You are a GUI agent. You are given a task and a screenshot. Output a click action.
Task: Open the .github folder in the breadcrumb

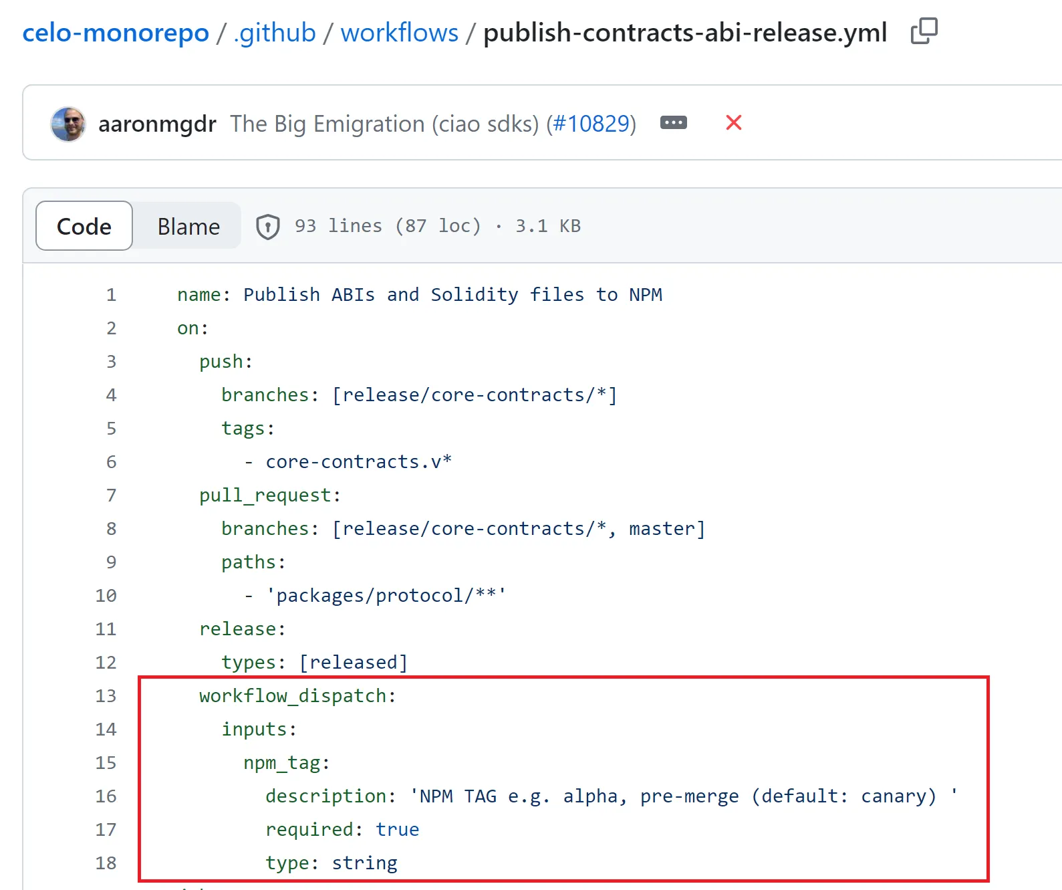tap(275, 33)
